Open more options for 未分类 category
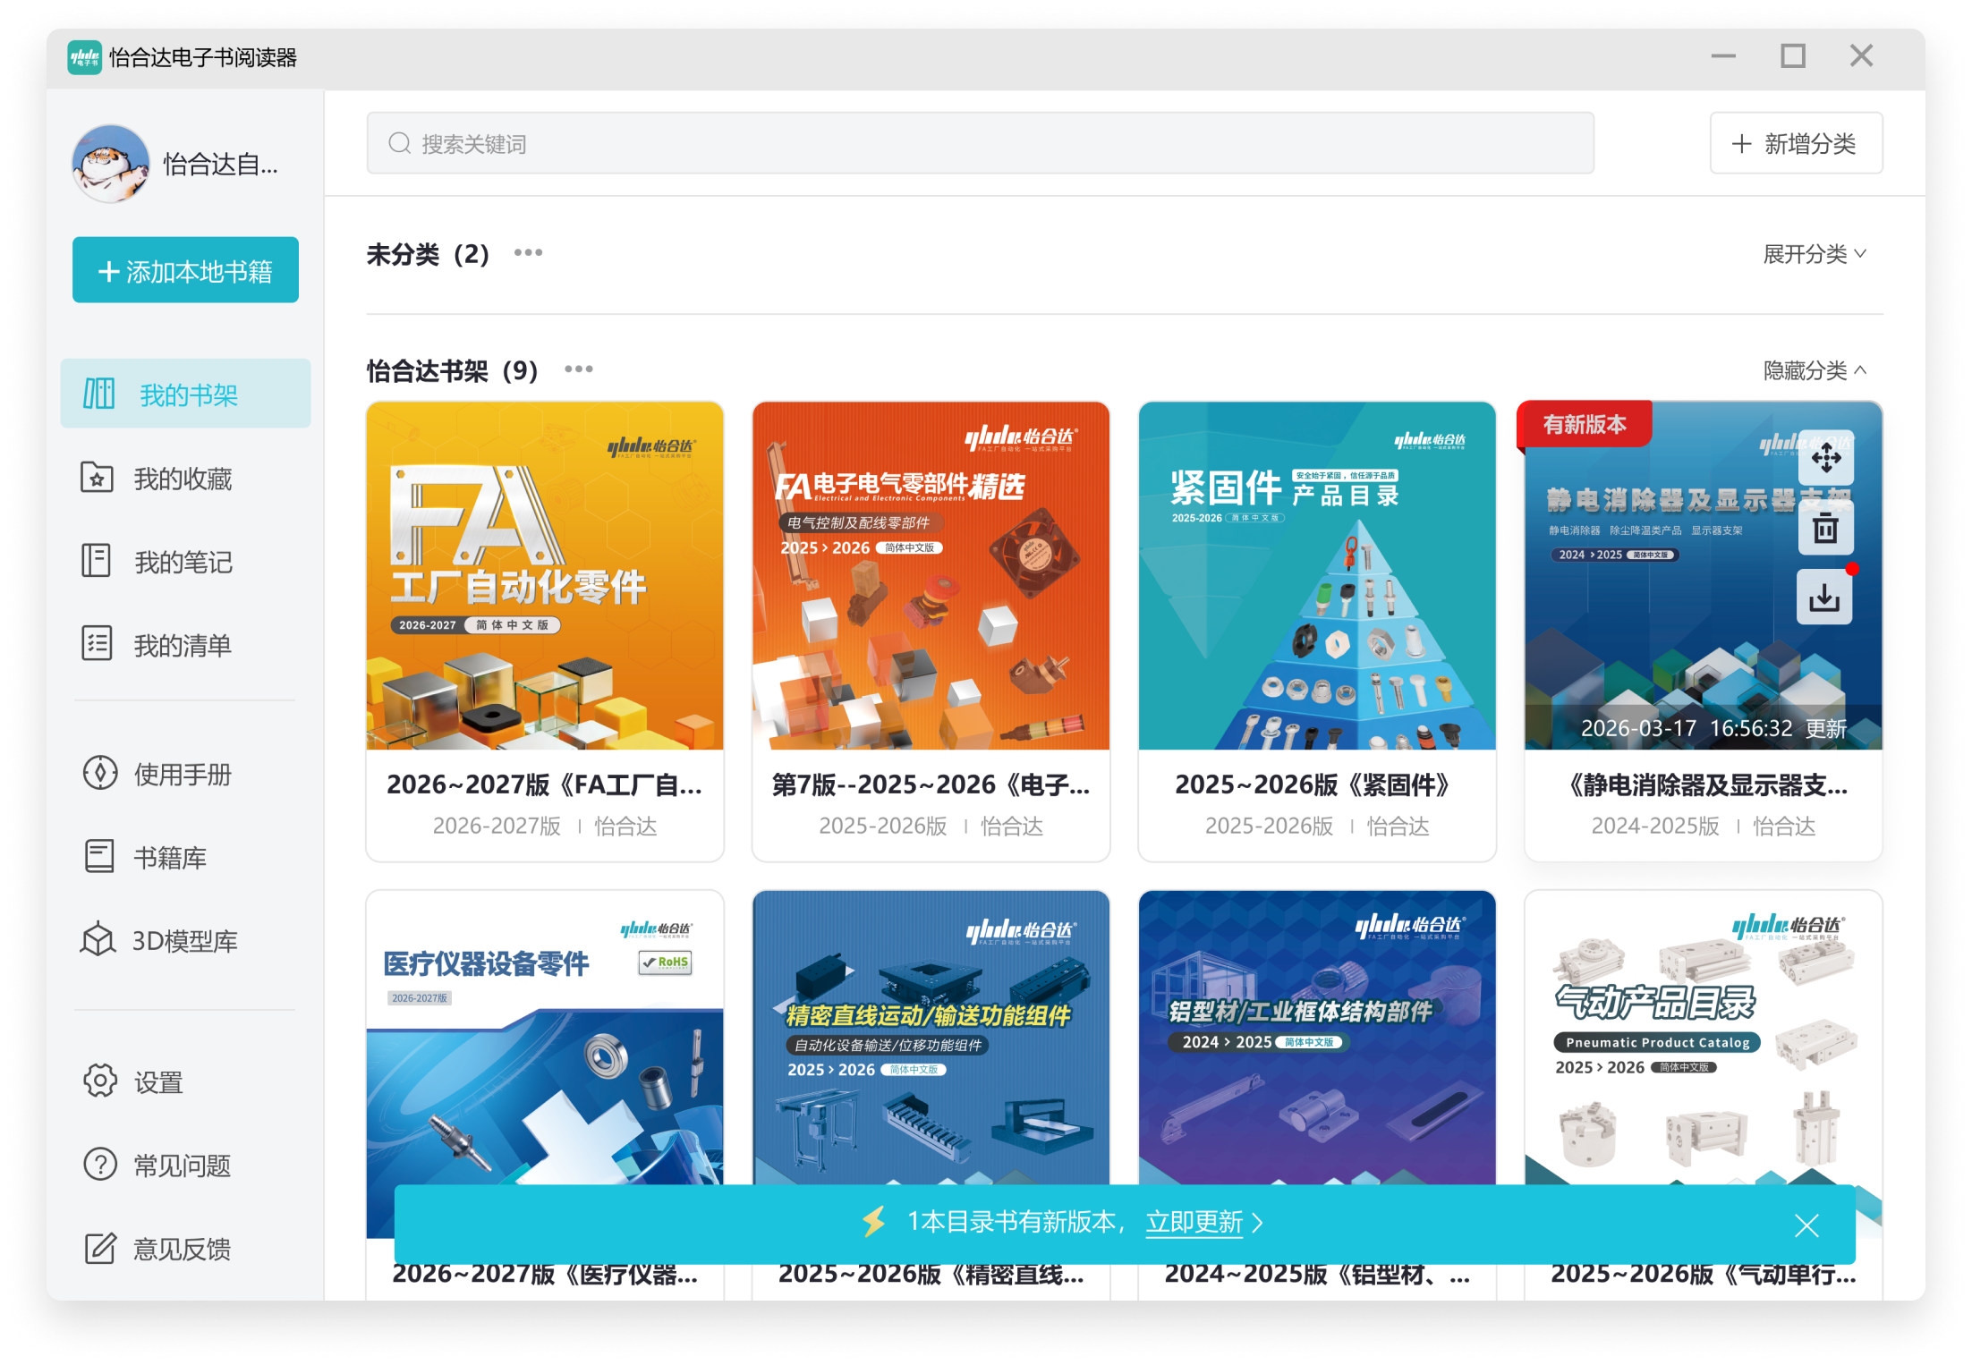The height and width of the screenshot is (1365, 1972). (528, 253)
